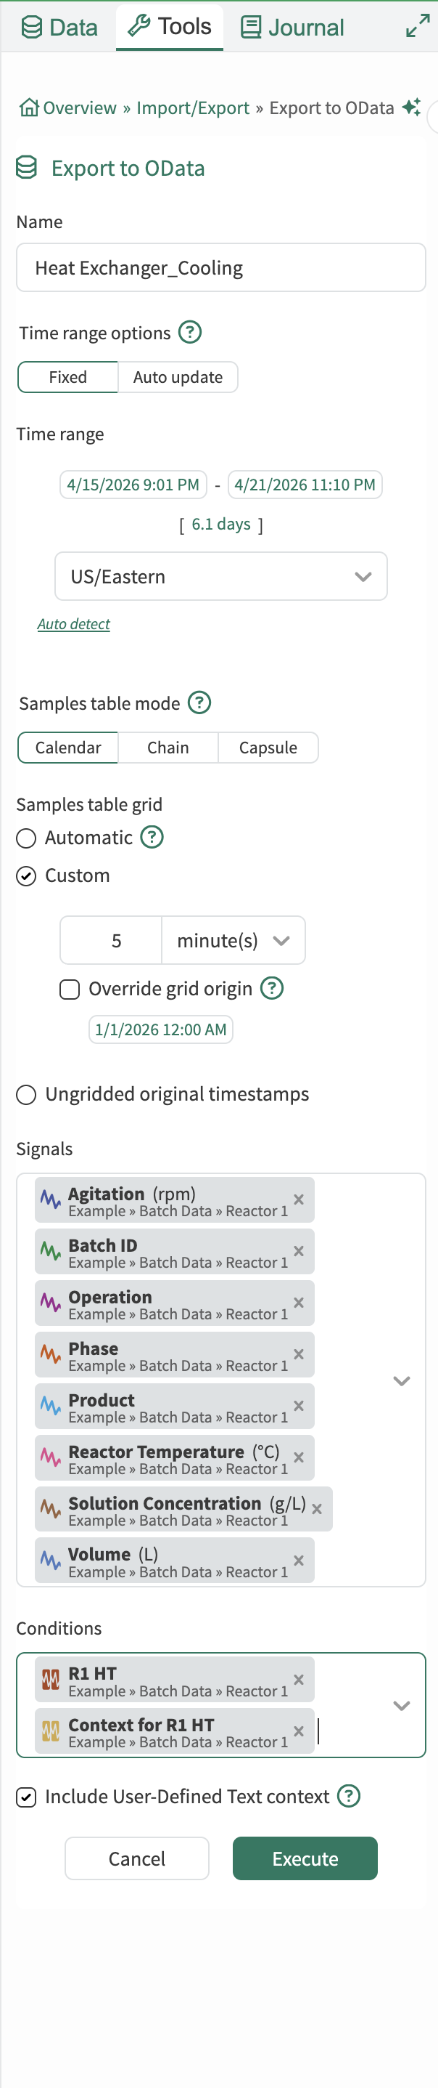
Task: Switch to the Data tab
Action: pos(59,28)
